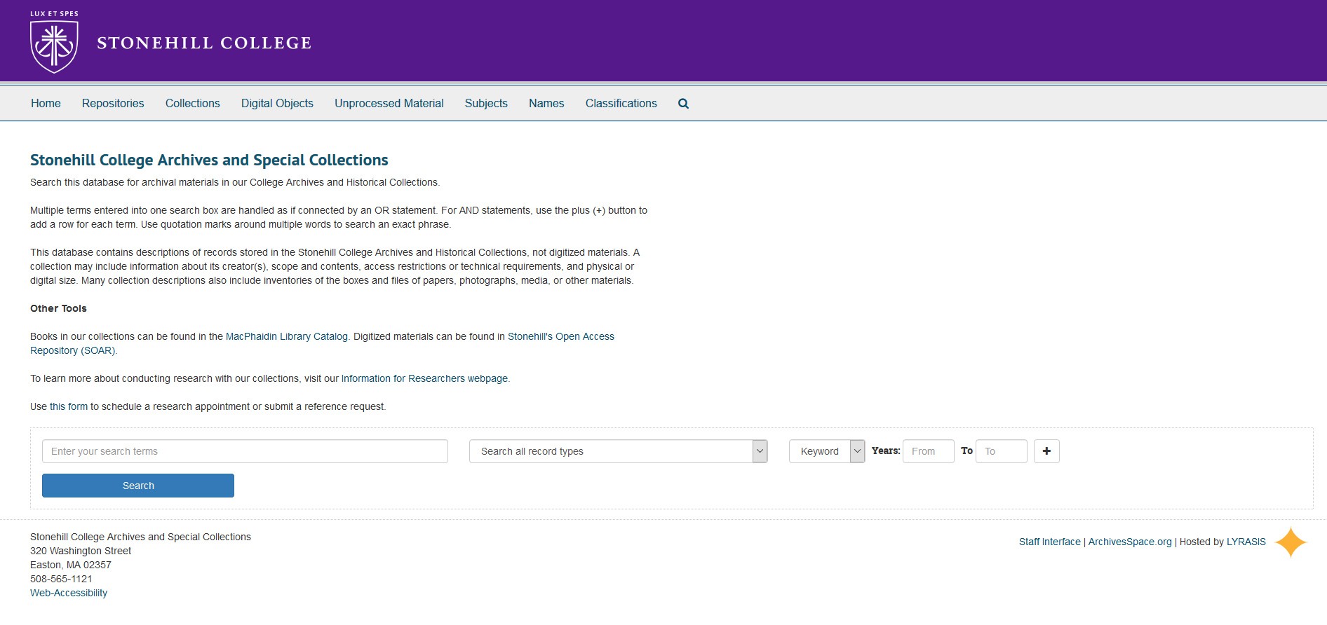Open the LYRASIS text link
The width and height of the screenshot is (1327, 625).
[1246, 542]
